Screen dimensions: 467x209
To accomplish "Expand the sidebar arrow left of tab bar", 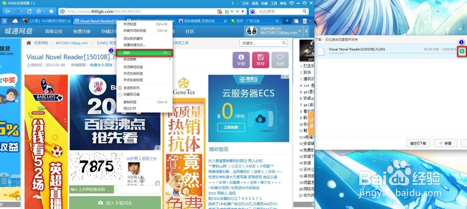I will [x=4, y=21].
